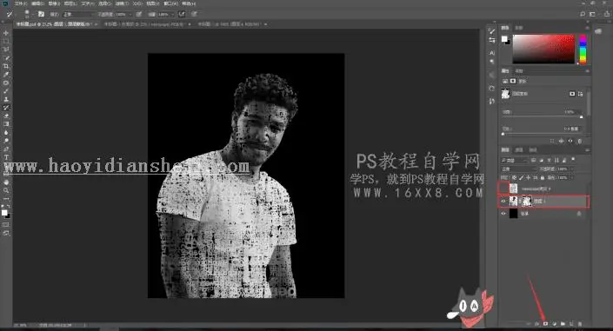Screen dimensions: 613x331
Task: Select the Move tool
Action: 6,33
